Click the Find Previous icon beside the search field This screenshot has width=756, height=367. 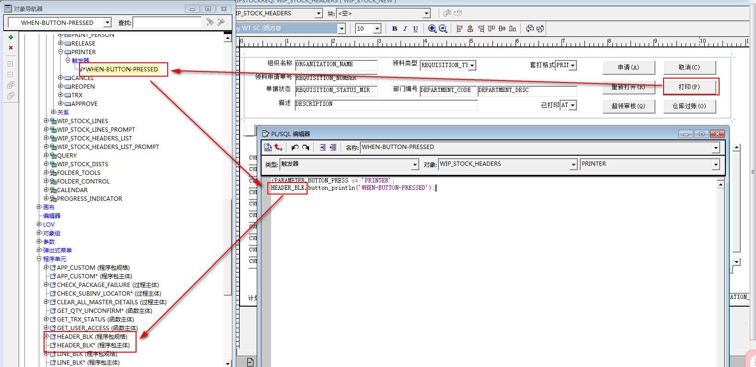pyautogui.click(x=221, y=22)
